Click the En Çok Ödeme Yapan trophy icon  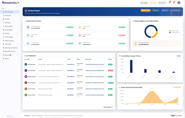(x=119, y=56)
